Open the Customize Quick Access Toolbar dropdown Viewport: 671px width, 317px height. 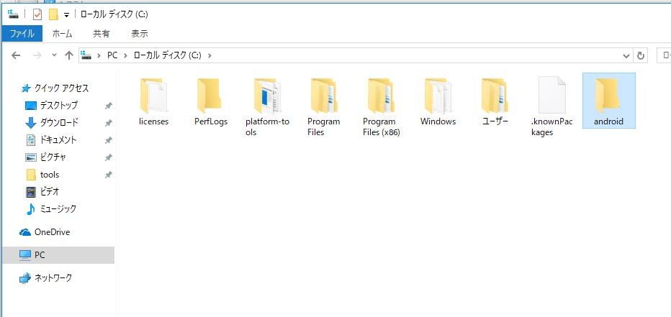pos(66,15)
